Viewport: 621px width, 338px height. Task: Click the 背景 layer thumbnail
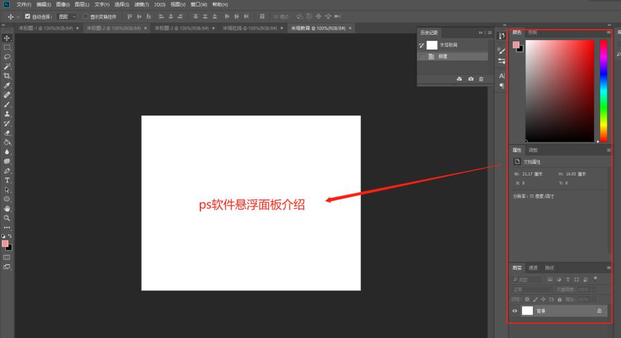527,311
